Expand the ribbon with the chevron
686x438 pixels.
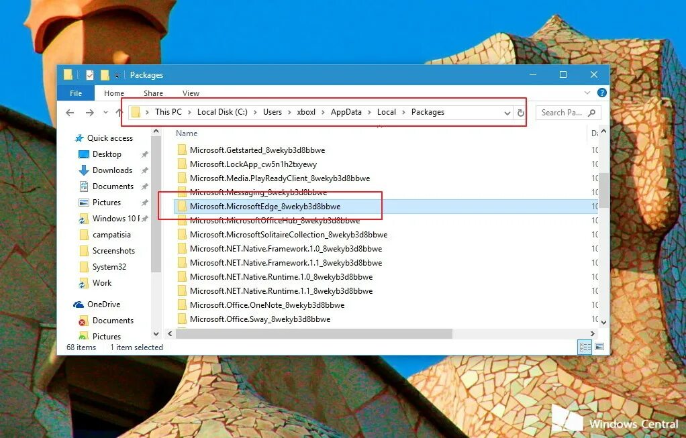587,93
